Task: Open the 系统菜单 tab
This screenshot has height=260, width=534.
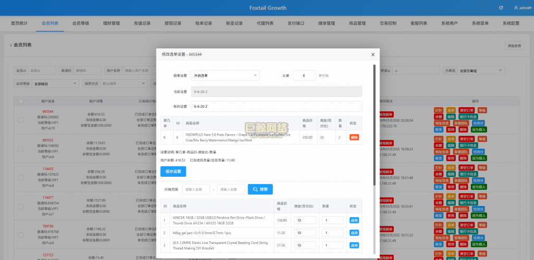Action: coord(480,23)
